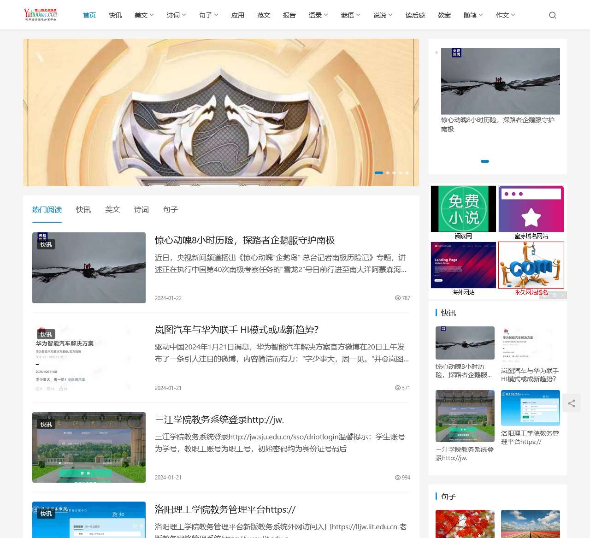Open sidebar featured Antarctic snow image

[501, 81]
